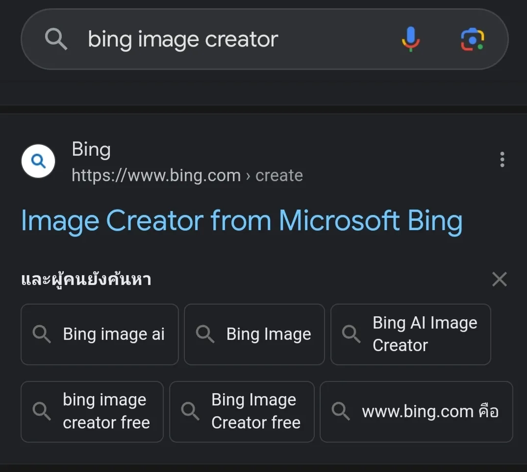The image size is (527, 472).
Task: Pick lowercase "bing image creator free" chip
Action: click(x=92, y=412)
